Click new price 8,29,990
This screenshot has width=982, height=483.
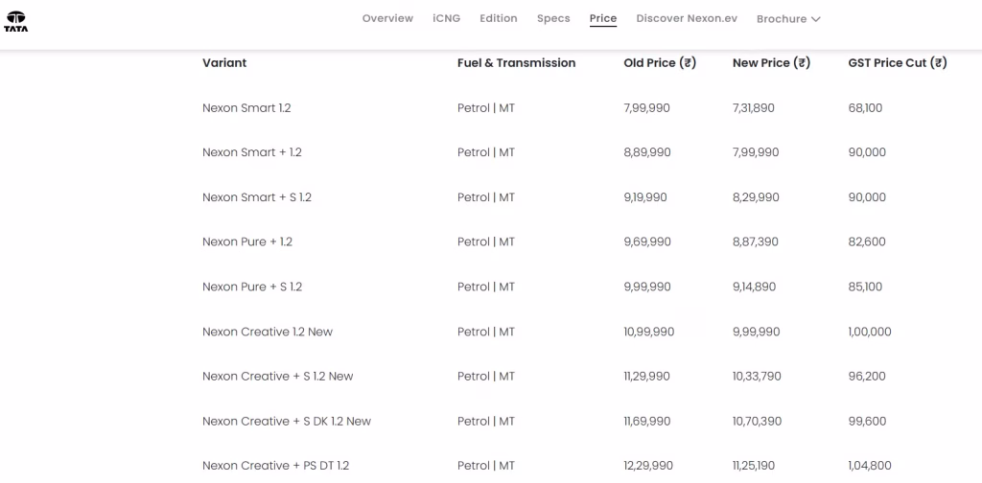(756, 197)
